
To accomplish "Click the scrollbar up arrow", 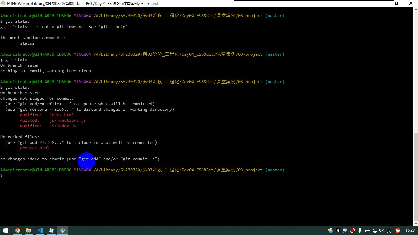I will pyautogui.click(x=416, y=10).
